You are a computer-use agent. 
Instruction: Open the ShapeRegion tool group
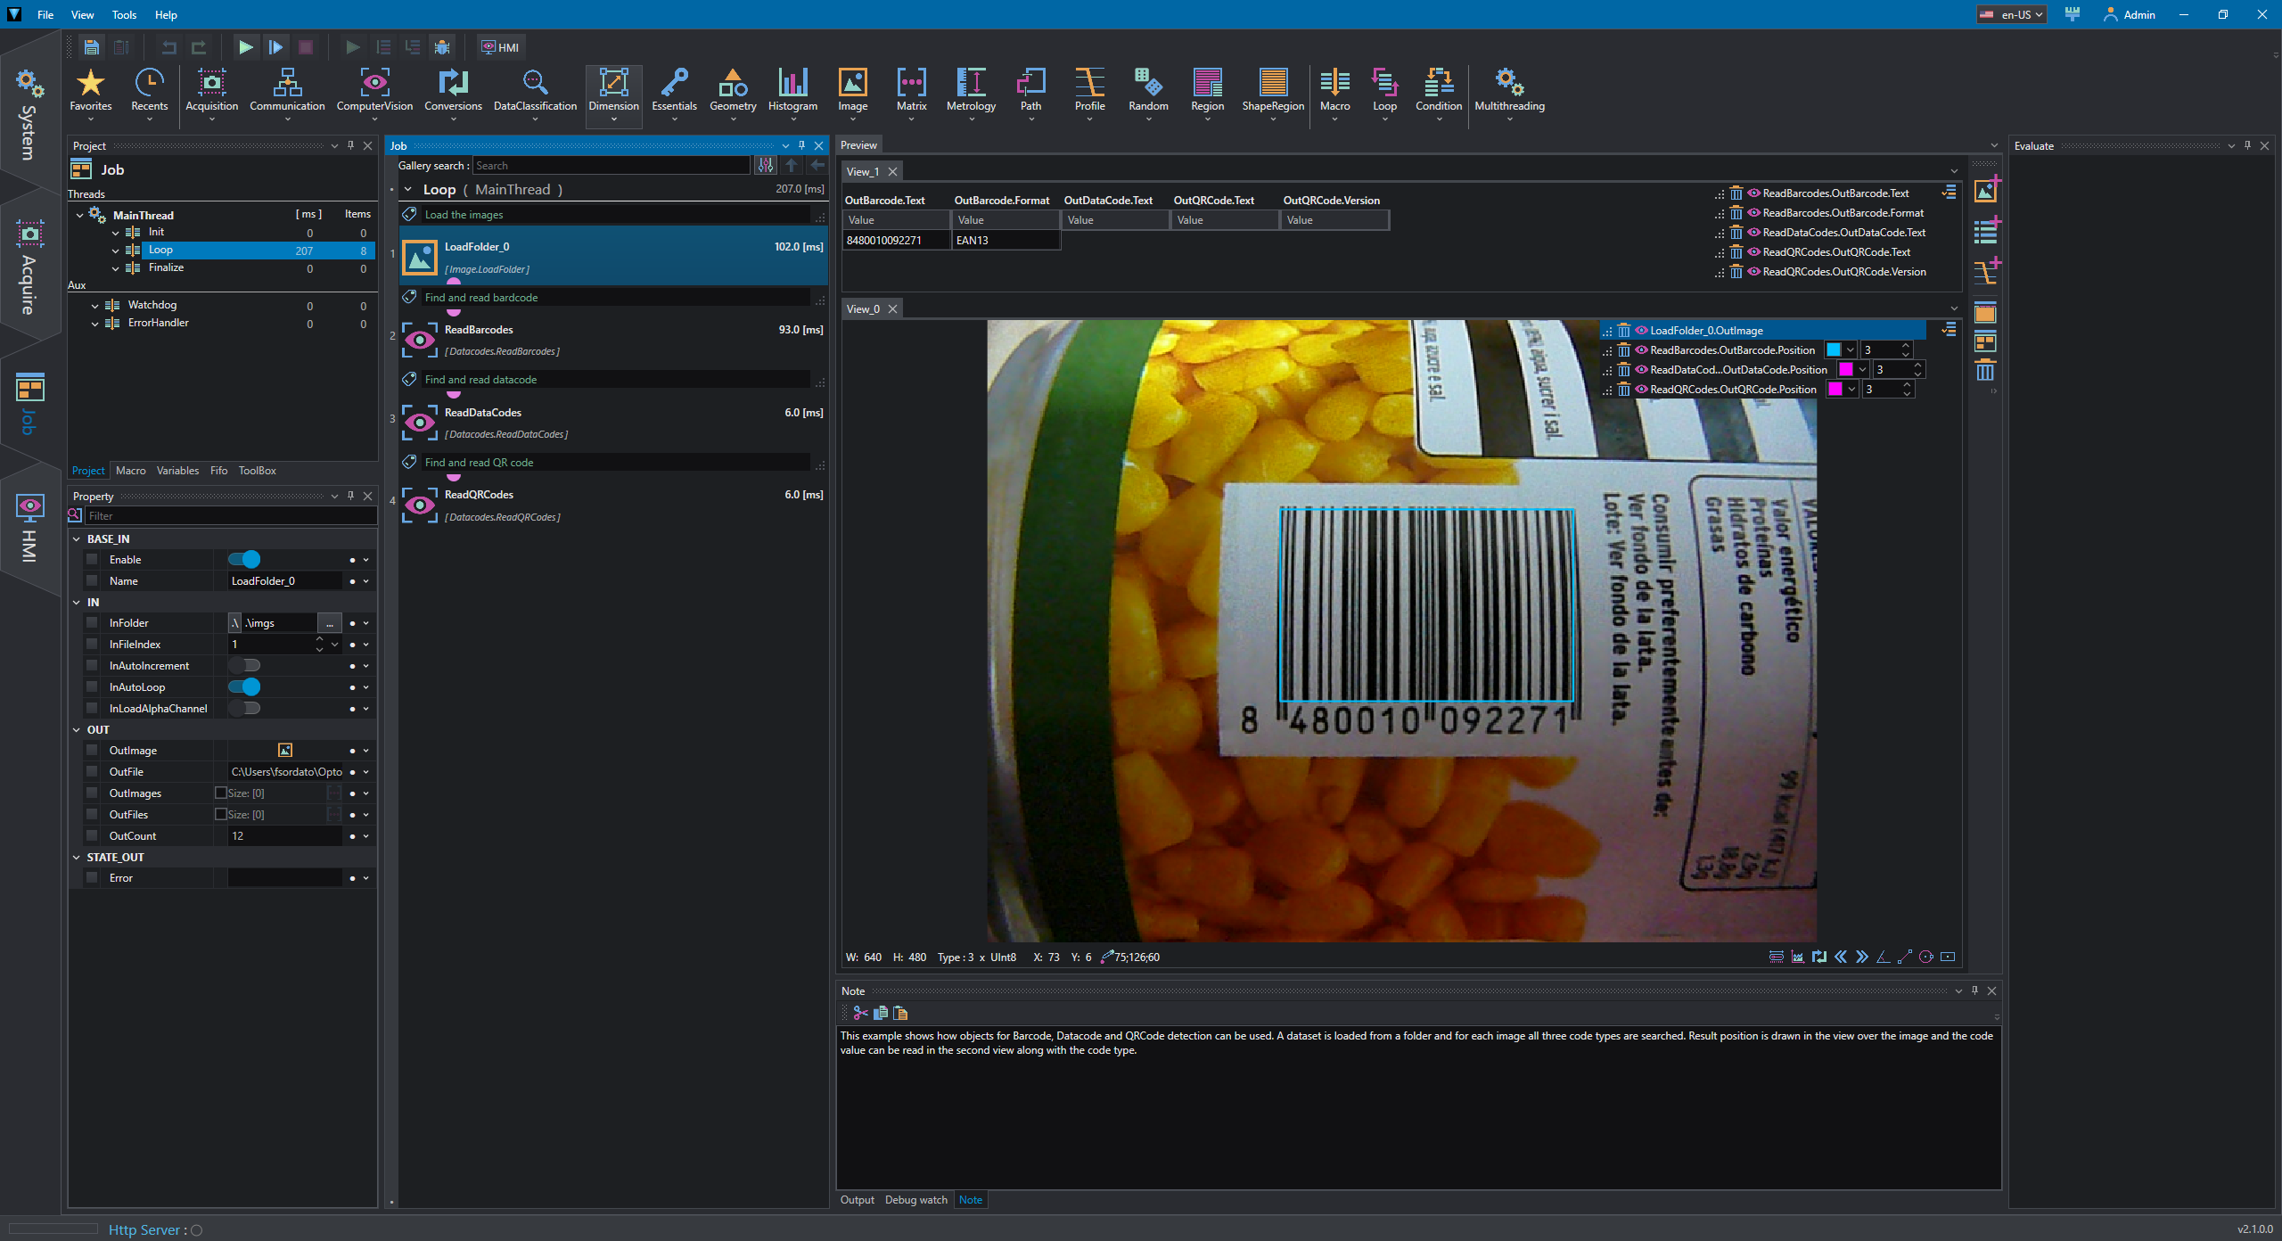pyautogui.click(x=1273, y=91)
